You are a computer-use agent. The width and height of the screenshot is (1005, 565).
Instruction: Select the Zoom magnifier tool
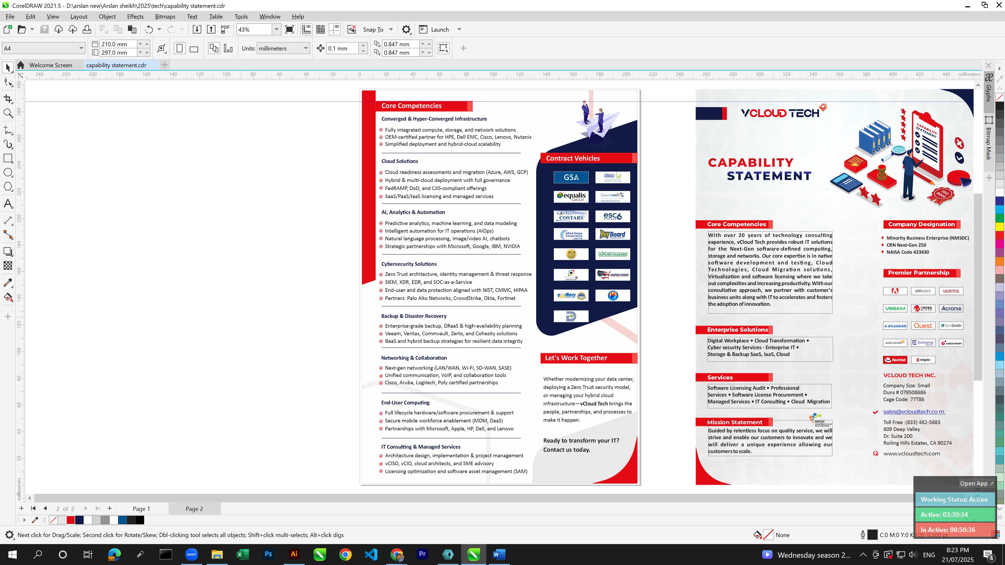(x=8, y=113)
